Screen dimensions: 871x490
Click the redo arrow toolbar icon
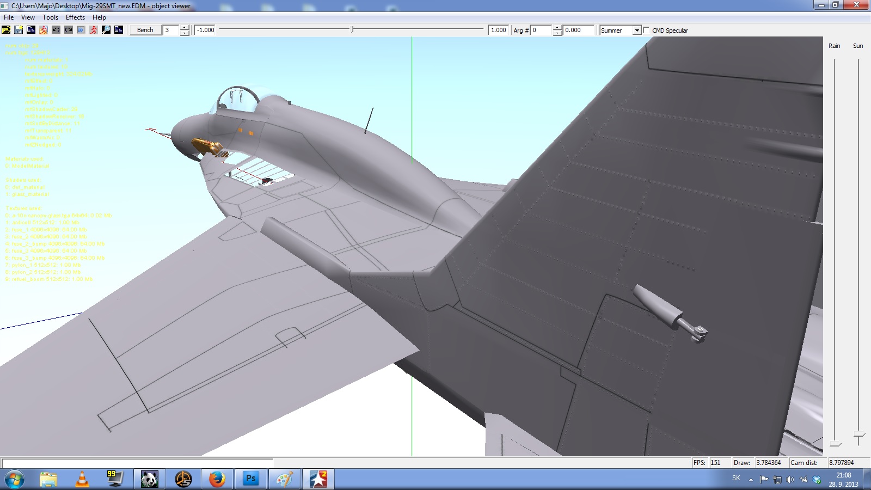pos(69,30)
